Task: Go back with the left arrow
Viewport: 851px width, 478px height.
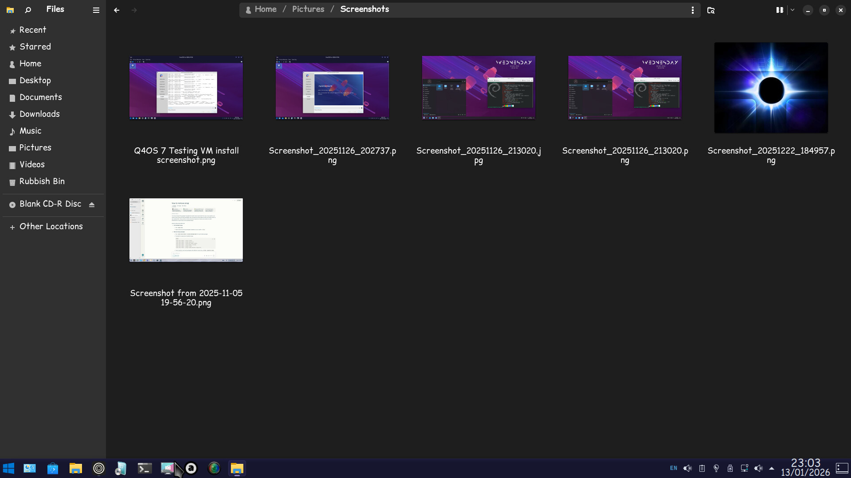Action: click(x=117, y=10)
